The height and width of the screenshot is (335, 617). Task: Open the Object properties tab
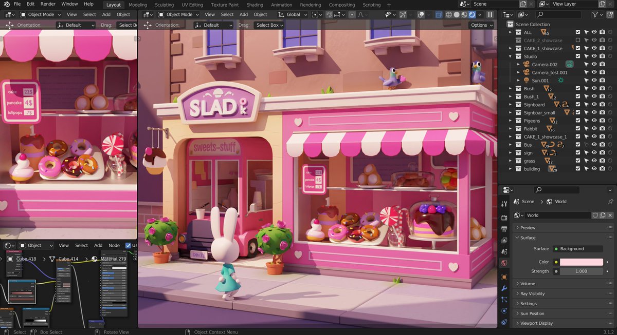(x=504, y=277)
